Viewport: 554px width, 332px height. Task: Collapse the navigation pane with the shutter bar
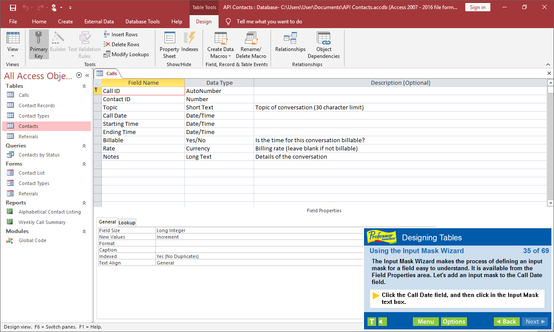pos(87,74)
